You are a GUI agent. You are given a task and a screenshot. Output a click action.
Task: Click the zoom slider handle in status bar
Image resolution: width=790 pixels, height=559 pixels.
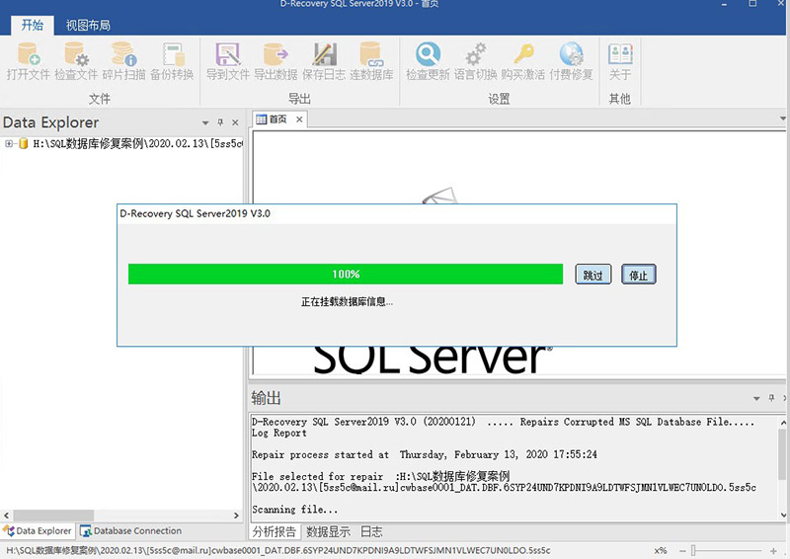[x=694, y=551]
